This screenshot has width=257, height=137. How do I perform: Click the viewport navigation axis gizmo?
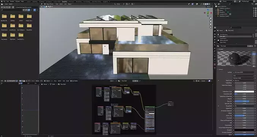[x=208, y=13]
